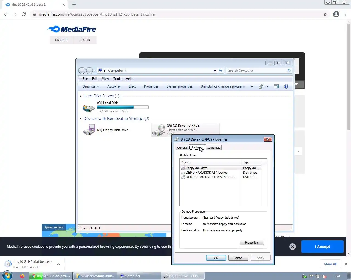Image resolution: width=351 pixels, height=280 pixels.
Task: Select the (D:) CD Drive CIRRUS icon
Action: coord(159,130)
